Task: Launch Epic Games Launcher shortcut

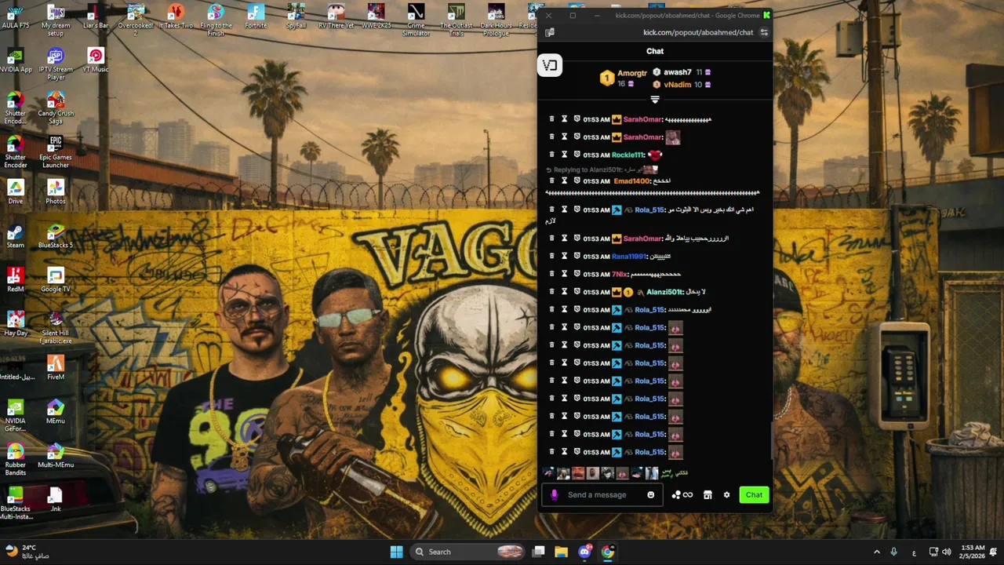Action: pyautogui.click(x=55, y=152)
